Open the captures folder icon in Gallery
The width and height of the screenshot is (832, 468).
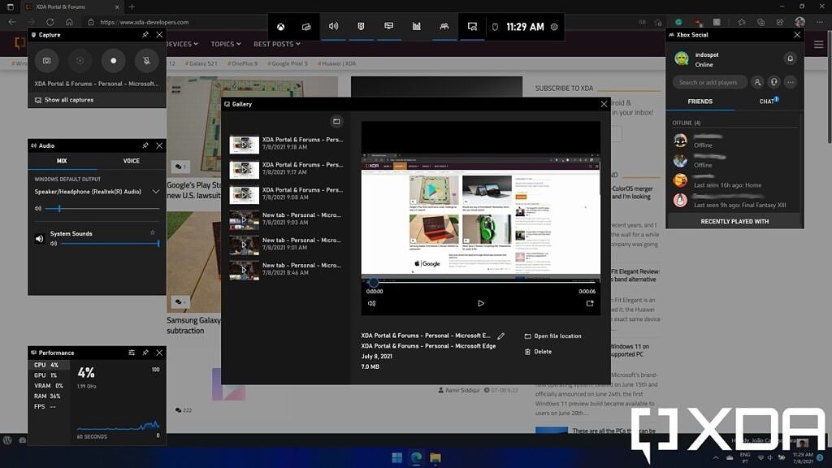tap(336, 120)
